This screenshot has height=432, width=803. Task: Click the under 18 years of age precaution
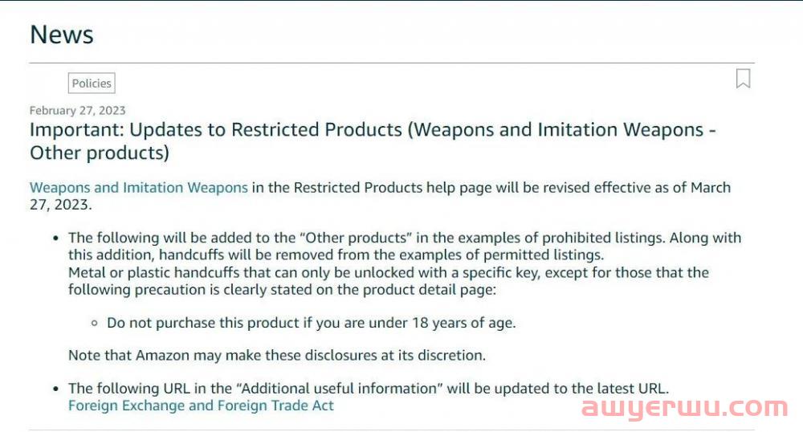pyautogui.click(x=312, y=323)
